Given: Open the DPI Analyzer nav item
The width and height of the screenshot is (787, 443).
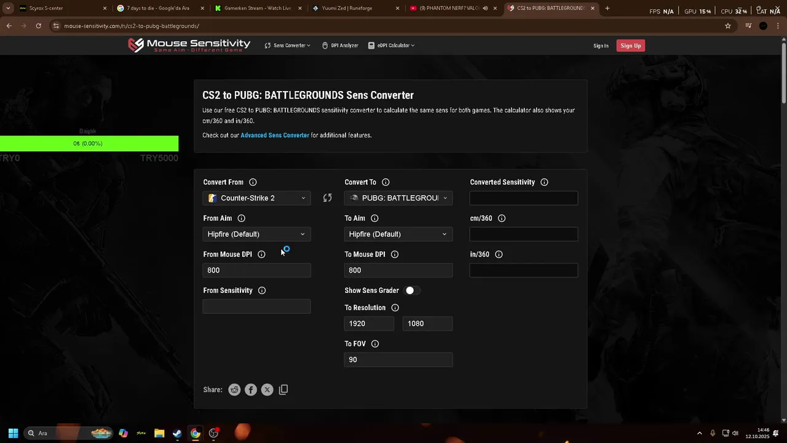Looking at the screenshot, I should pyautogui.click(x=340, y=46).
